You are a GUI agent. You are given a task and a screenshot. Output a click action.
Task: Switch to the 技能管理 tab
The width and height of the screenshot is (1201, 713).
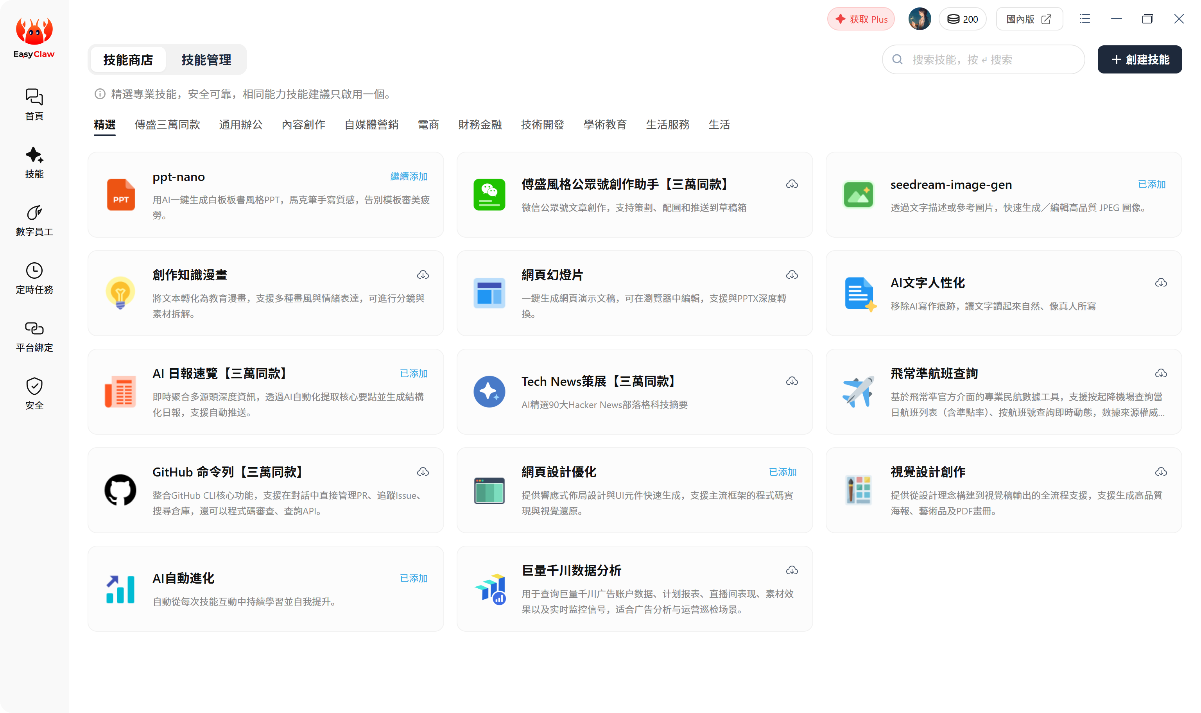pyautogui.click(x=206, y=59)
